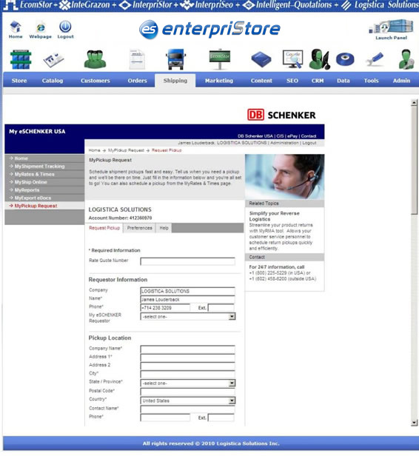Click the Catalog cards icon
Image resolution: width=419 pixels, height=459 pixels.
coord(53,60)
